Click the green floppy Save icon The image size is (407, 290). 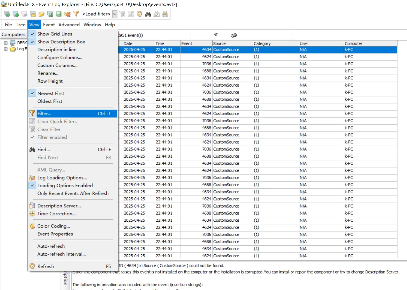point(59,14)
